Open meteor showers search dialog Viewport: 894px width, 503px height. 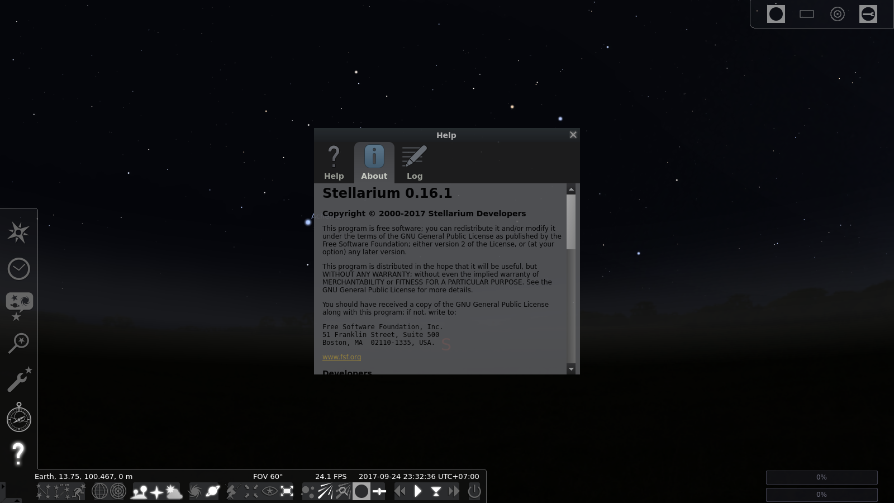point(343,491)
